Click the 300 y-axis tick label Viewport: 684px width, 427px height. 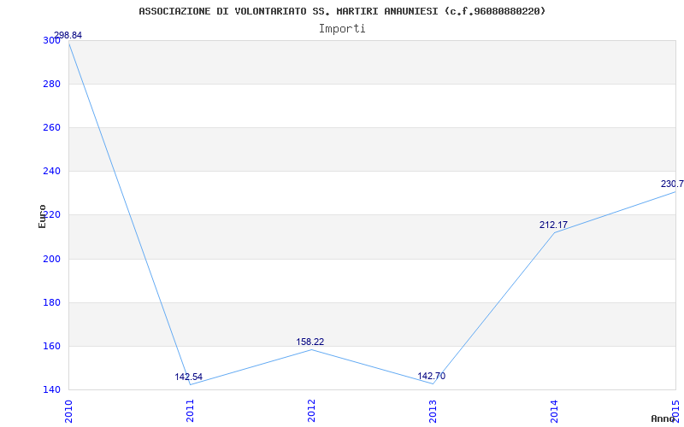(51, 40)
